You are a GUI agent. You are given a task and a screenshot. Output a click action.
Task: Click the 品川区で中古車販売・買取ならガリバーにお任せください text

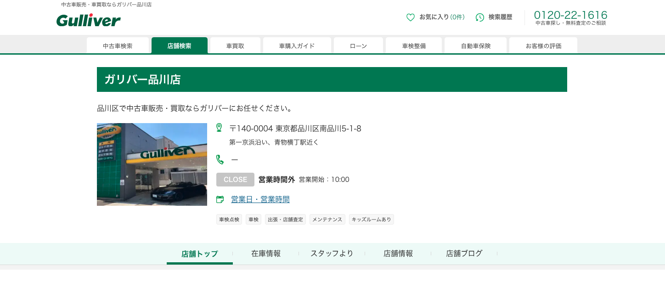click(195, 108)
